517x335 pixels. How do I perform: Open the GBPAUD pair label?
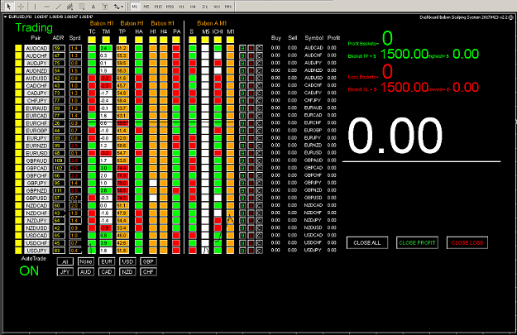pyautogui.click(x=36, y=161)
